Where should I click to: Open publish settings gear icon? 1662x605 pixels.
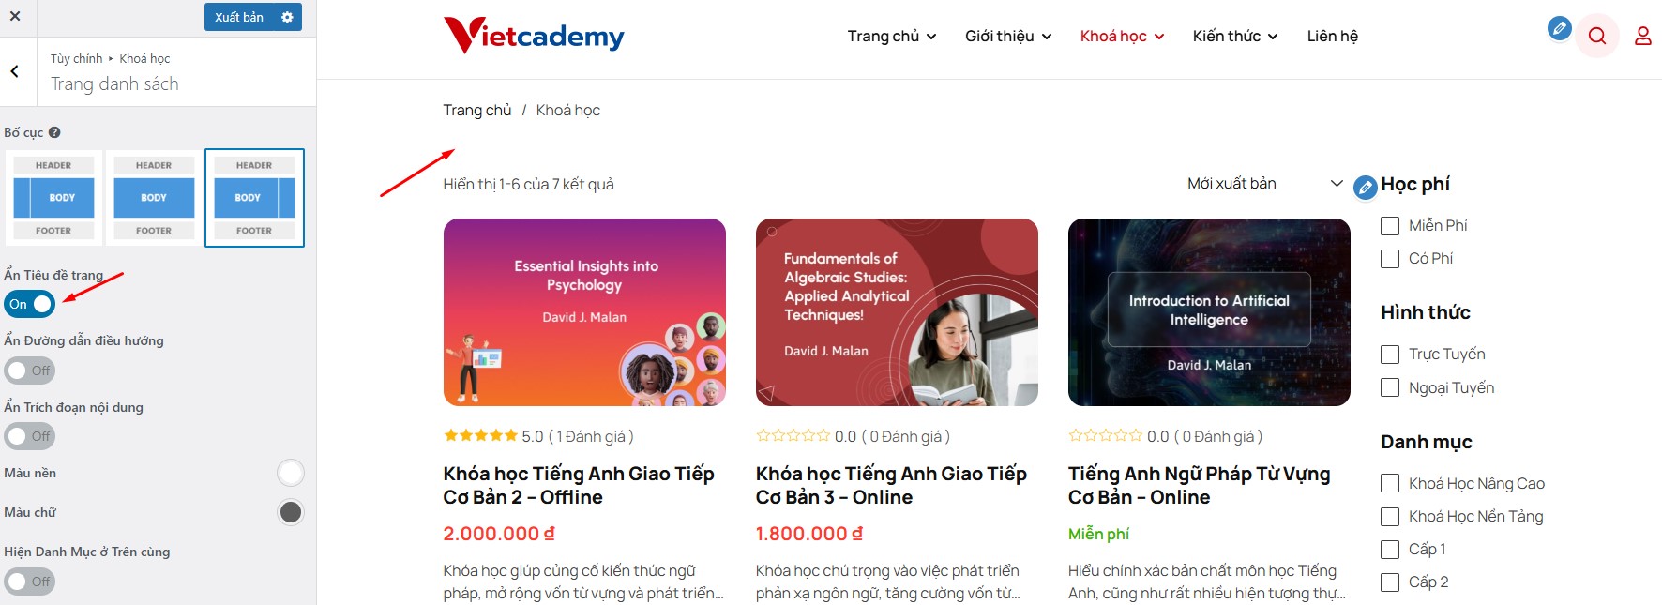coord(288,17)
